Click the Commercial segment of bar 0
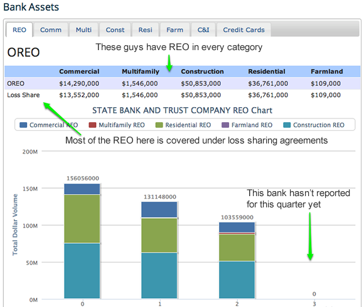 pyautogui.click(x=82, y=189)
